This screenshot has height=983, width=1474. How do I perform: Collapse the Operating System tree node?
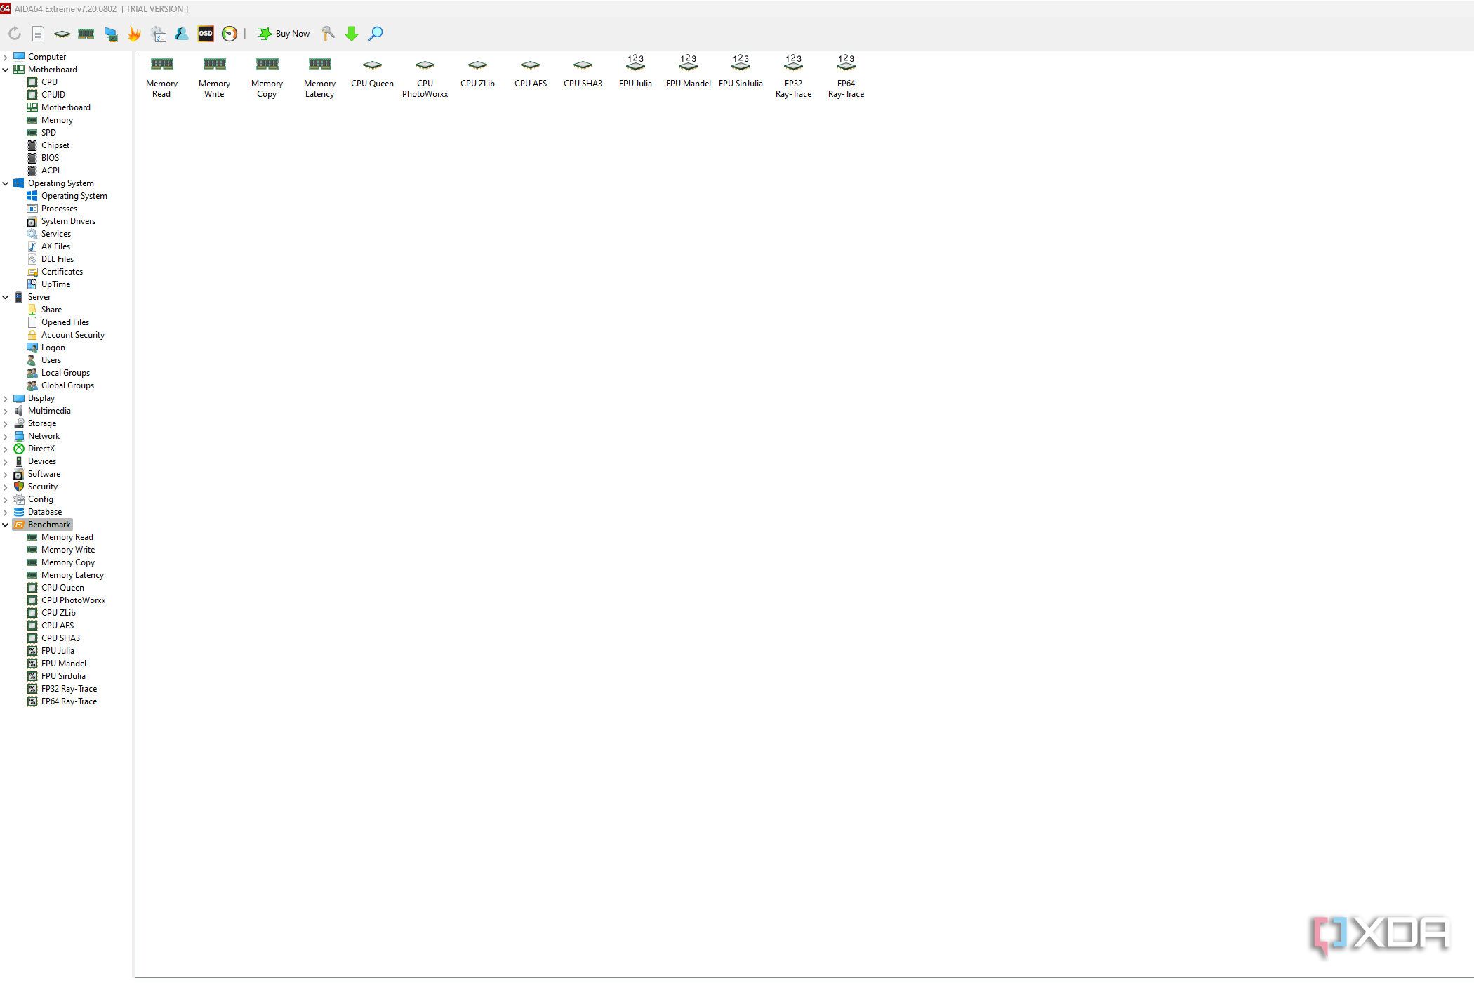6,183
